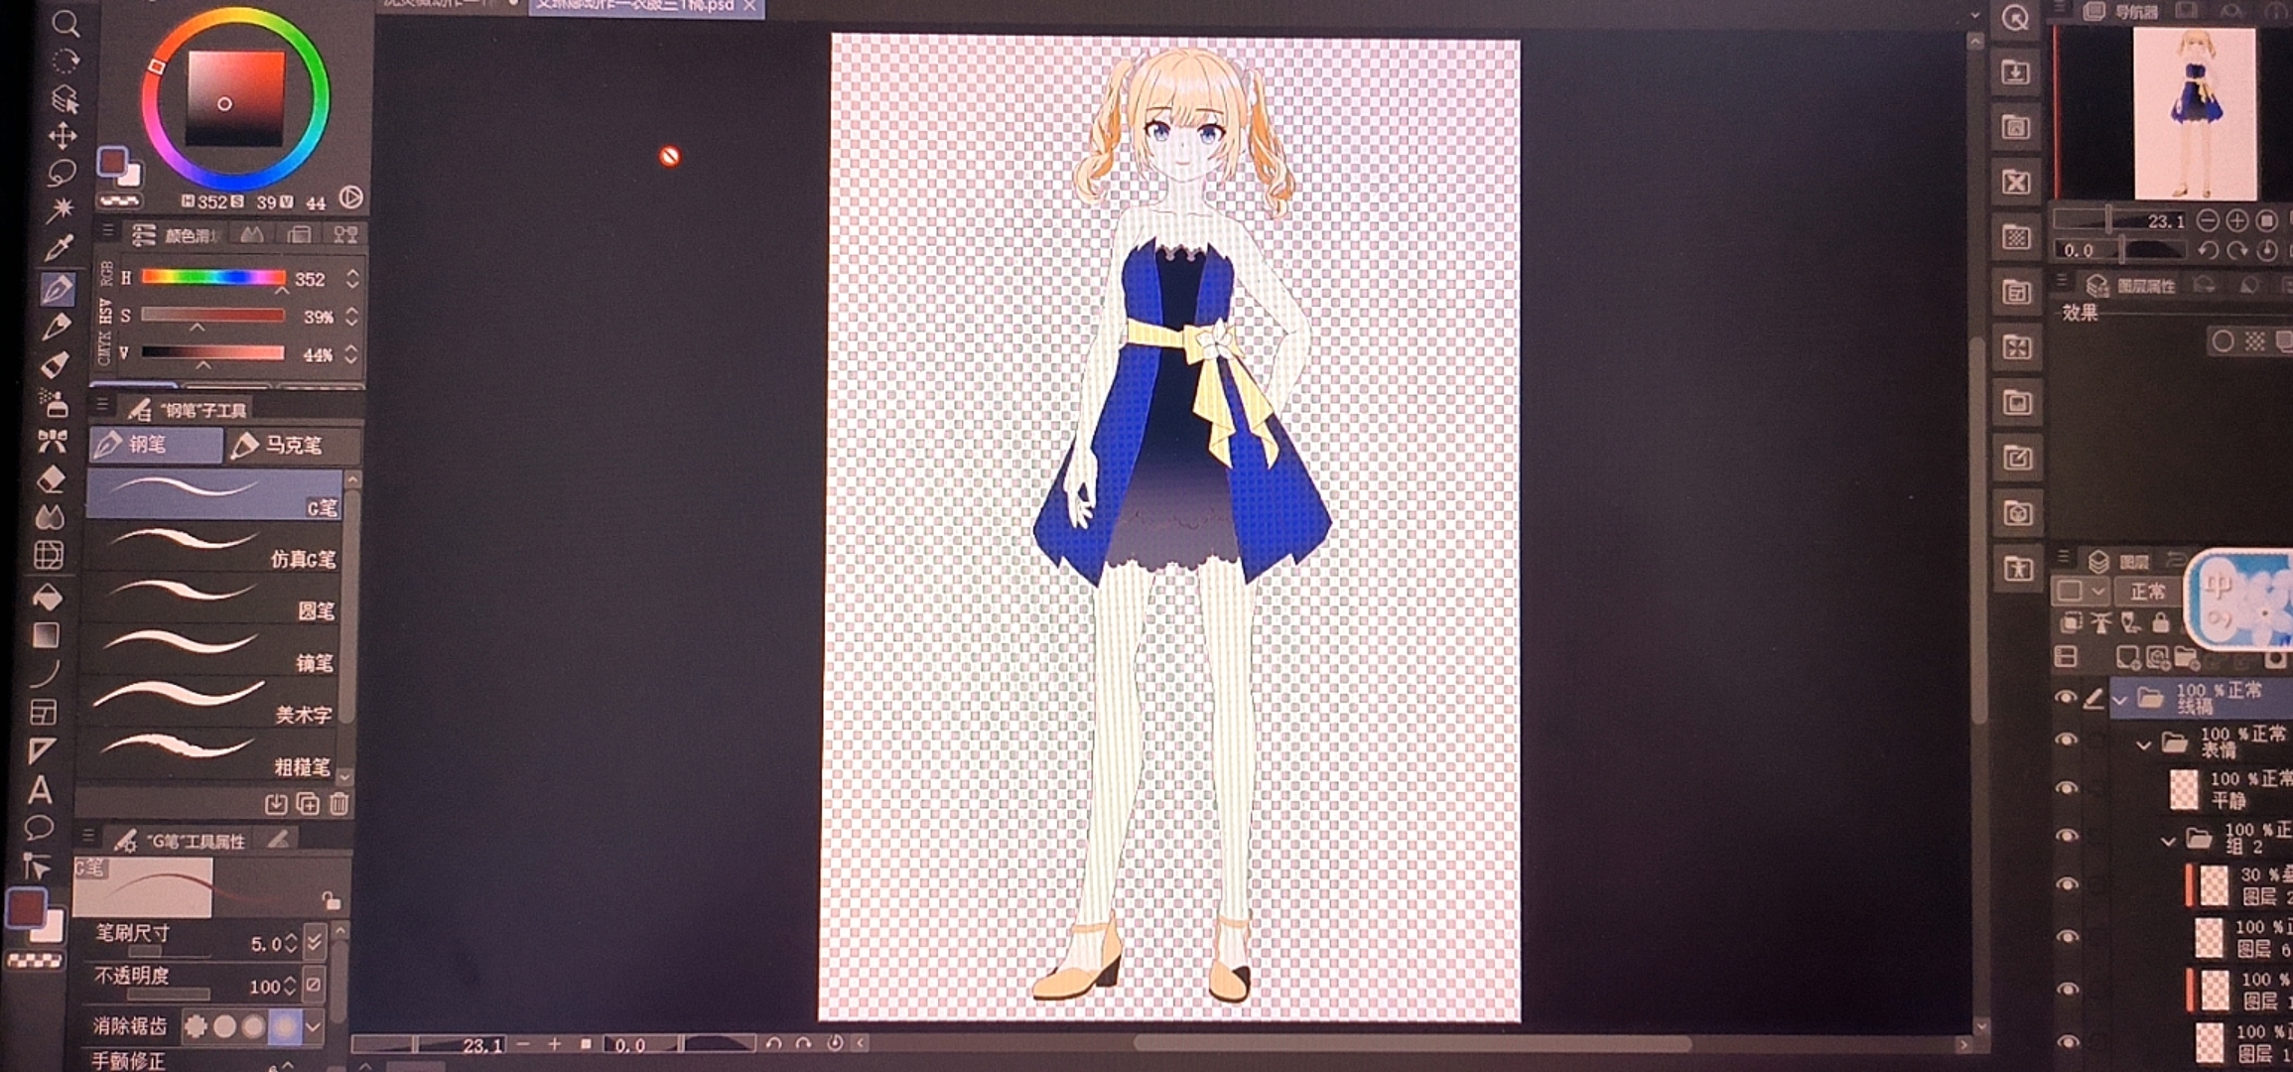The height and width of the screenshot is (1072, 2293).
Task: Toggle visibility of 表情 folder
Action: pyautogui.click(x=2066, y=739)
